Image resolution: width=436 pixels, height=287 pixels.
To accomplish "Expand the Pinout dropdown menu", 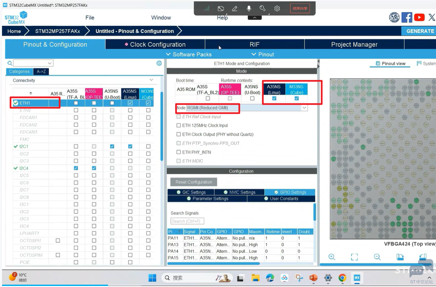I will pos(263,55).
